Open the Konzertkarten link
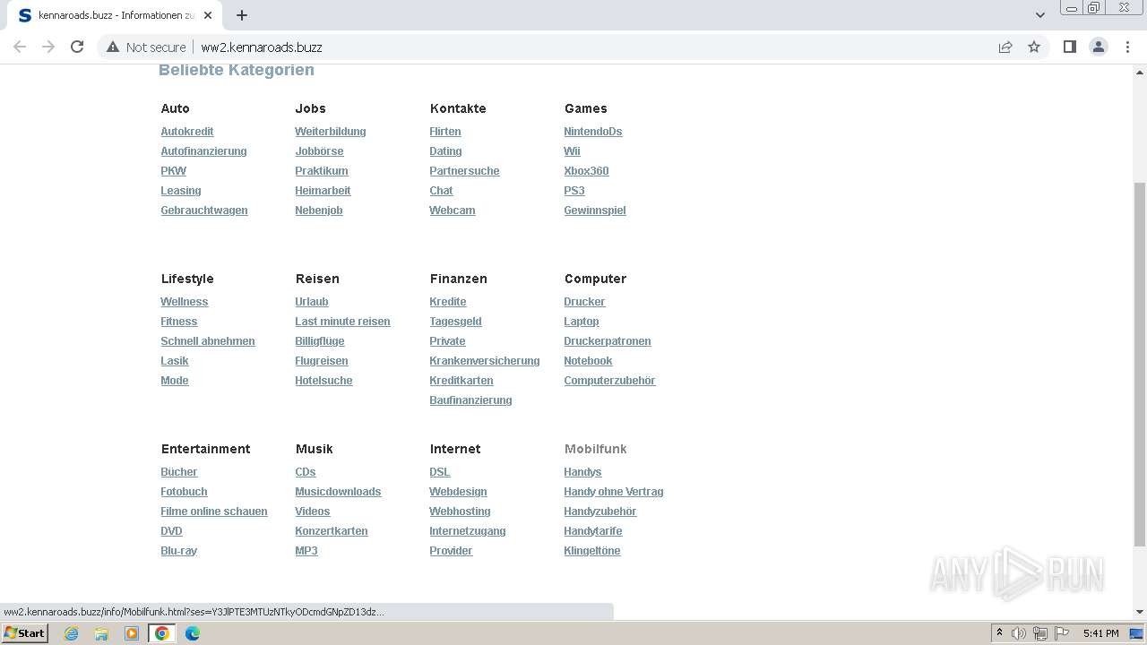Viewport: 1147px width, 645px height. (332, 531)
